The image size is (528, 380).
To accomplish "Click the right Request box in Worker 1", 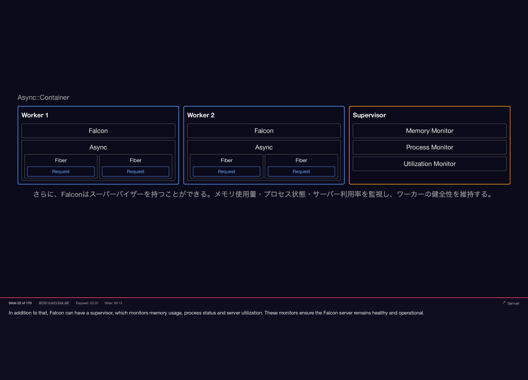I will (136, 172).
